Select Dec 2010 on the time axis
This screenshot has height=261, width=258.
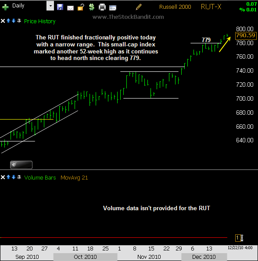[x=204, y=257]
